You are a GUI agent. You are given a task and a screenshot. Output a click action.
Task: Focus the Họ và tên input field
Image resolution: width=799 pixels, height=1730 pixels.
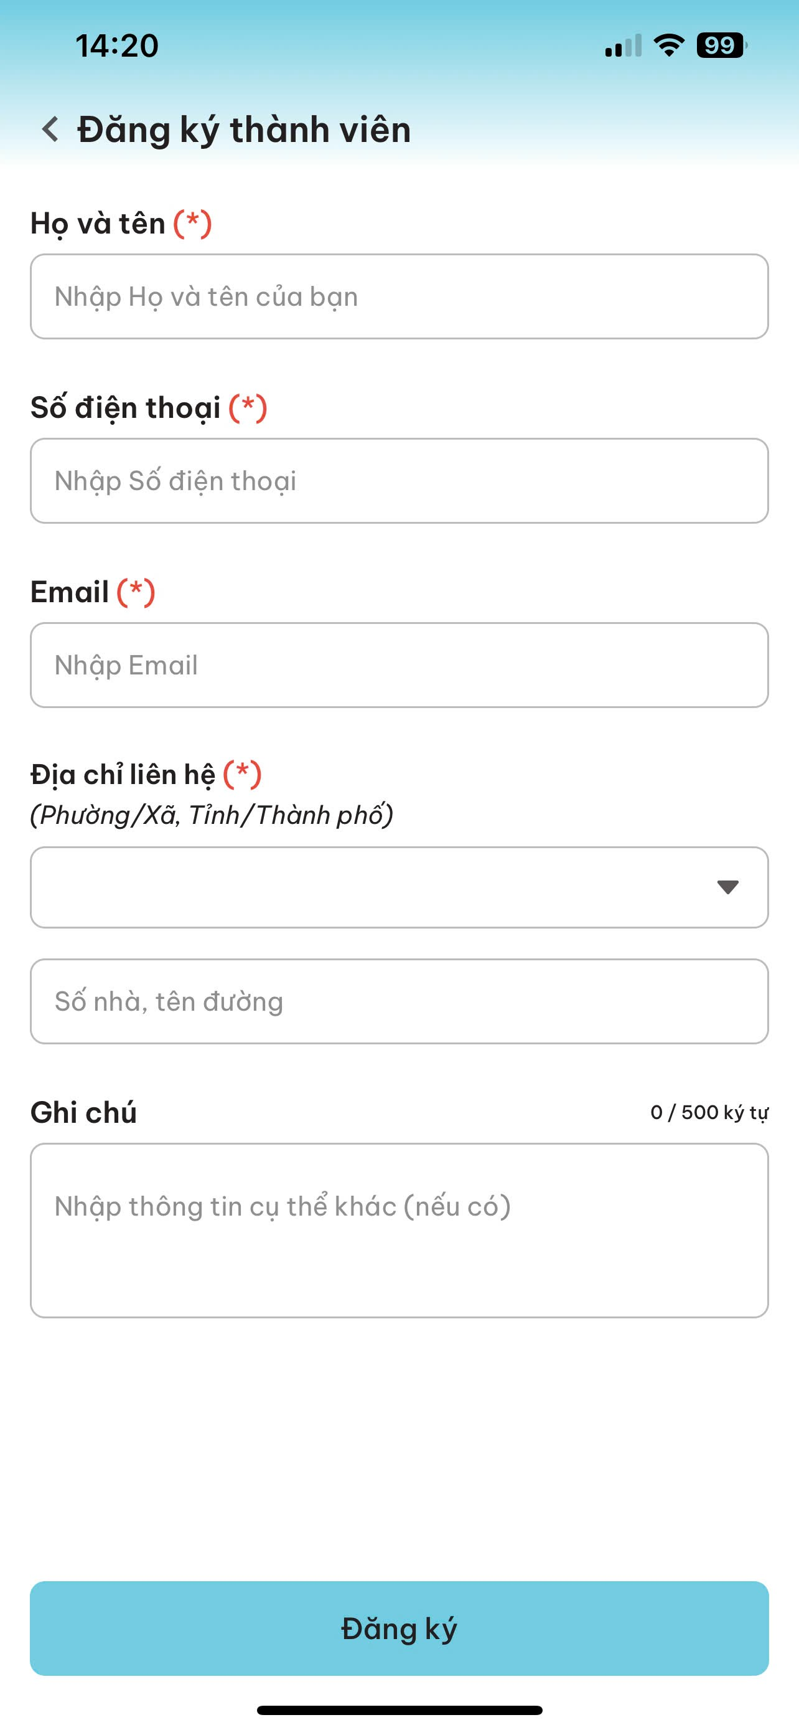pyautogui.click(x=399, y=296)
